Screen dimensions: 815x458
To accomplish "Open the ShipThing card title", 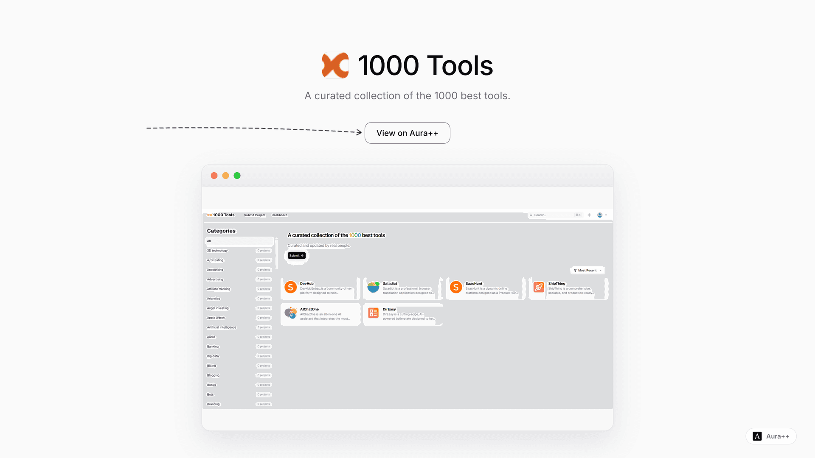I will point(556,284).
